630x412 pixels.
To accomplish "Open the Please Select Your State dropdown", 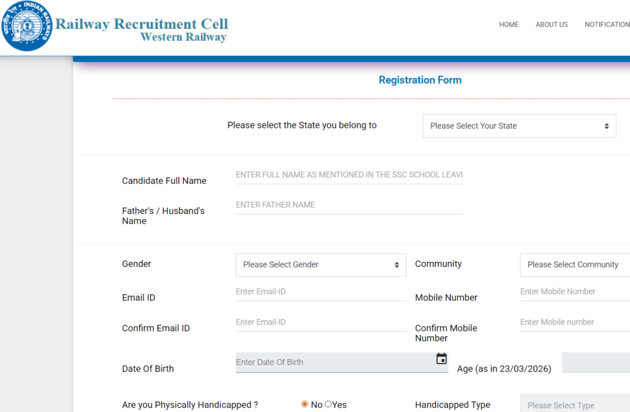I will (519, 125).
